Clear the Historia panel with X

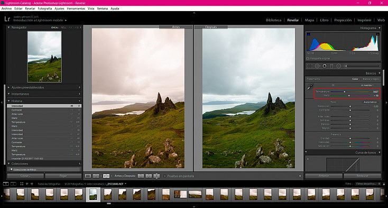(79, 101)
